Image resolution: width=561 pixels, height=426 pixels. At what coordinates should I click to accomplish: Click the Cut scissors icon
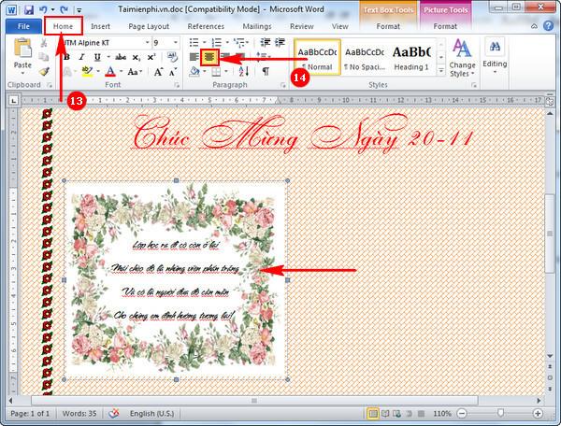[44, 43]
